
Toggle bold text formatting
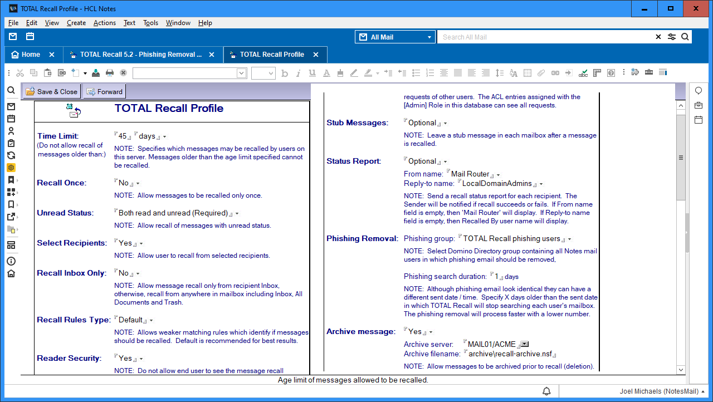[285, 73]
